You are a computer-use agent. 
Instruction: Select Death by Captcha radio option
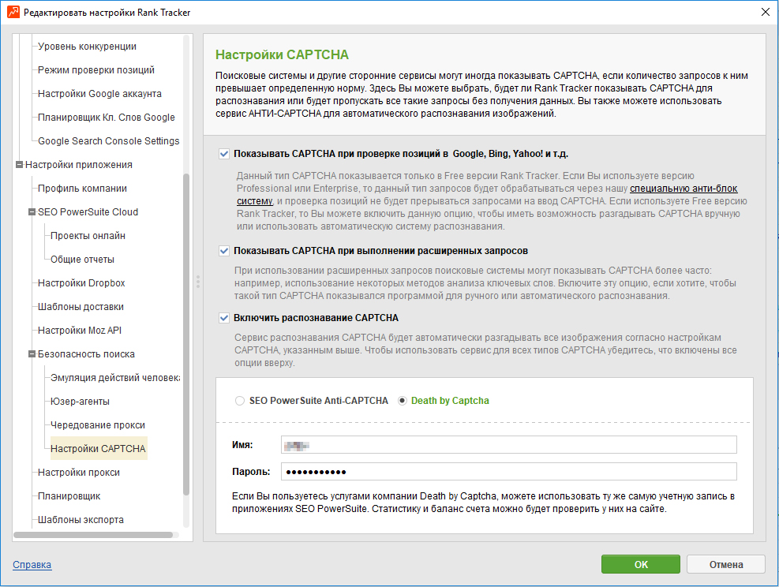pyautogui.click(x=403, y=401)
